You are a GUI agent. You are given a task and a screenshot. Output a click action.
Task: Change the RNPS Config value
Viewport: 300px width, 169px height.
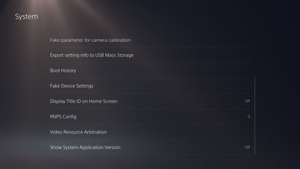click(150, 116)
